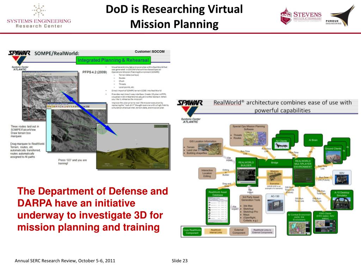Click the RealWorld Asset Database box
The image size is (361, 270).
coord(218,207)
